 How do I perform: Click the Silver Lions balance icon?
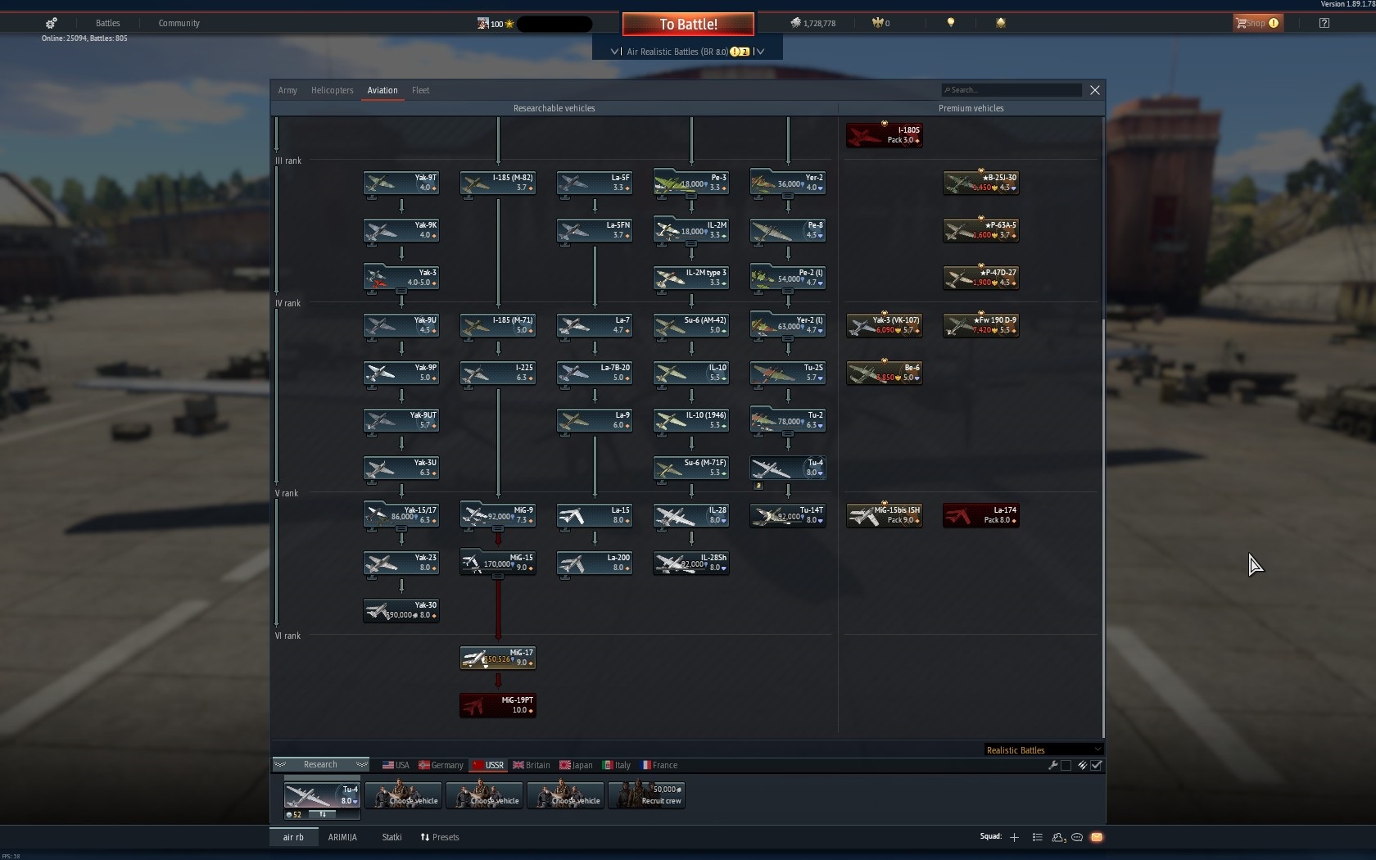click(795, 23)
